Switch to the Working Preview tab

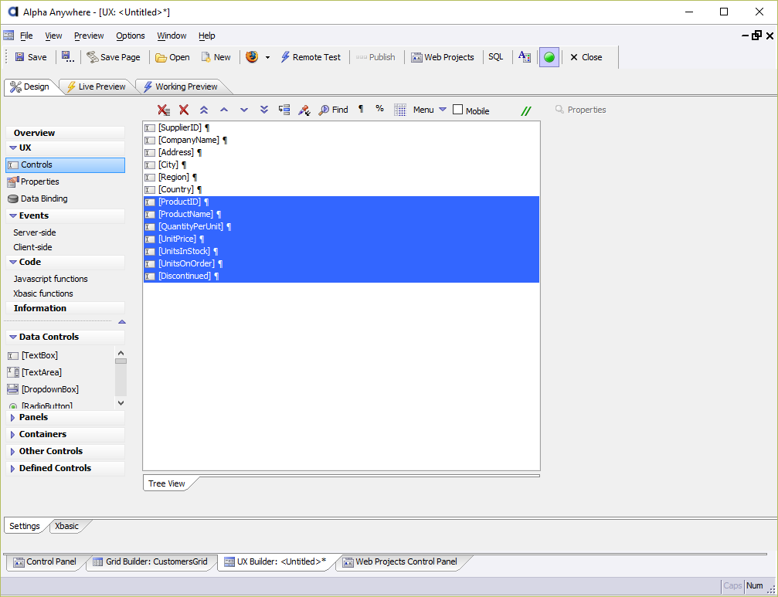coord(181,86)
